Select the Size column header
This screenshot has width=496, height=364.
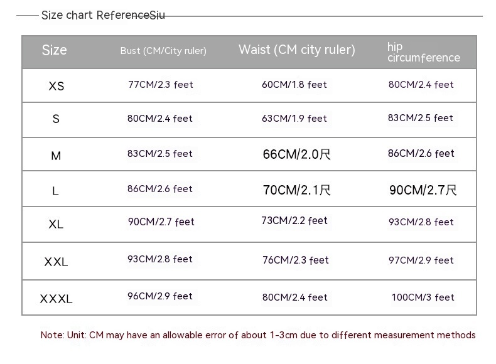coord(54,50)
